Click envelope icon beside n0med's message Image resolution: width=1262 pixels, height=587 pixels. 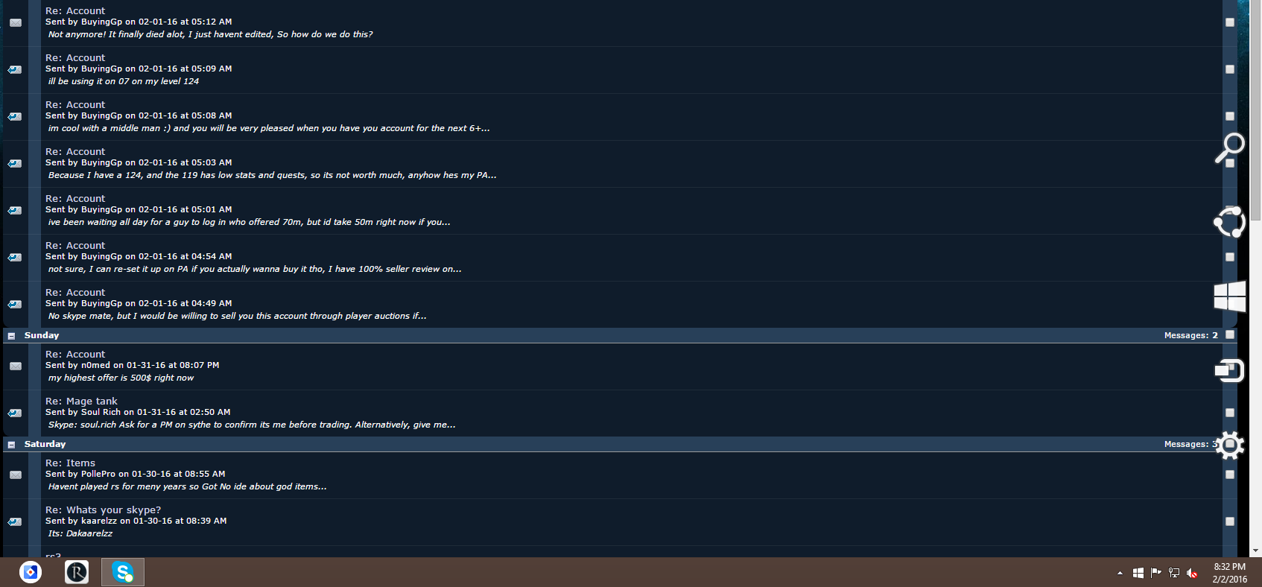pos(16,366)
